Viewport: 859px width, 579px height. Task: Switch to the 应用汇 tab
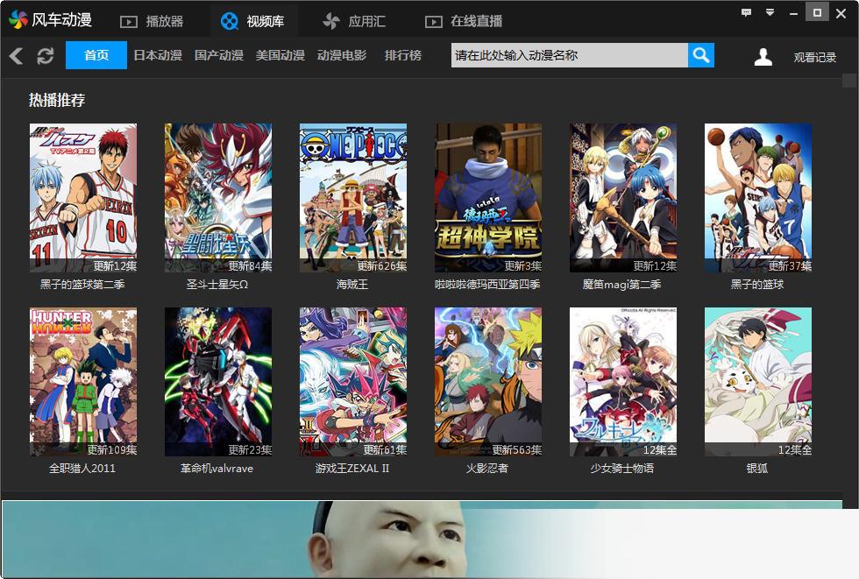point(354,21)
